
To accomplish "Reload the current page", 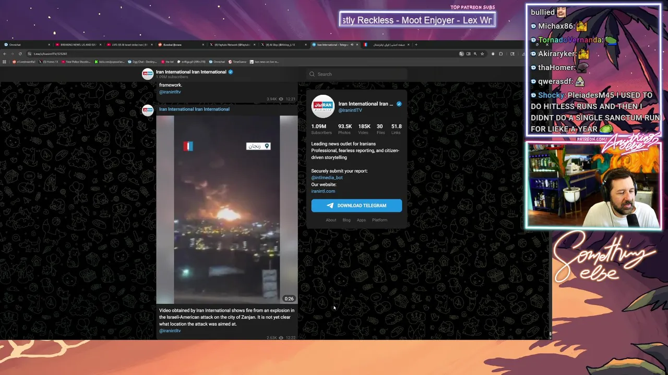I will (20, 54).
